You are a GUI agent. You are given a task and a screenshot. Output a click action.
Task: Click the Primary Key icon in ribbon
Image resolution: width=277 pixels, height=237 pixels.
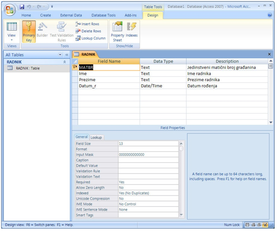point(29,32)
